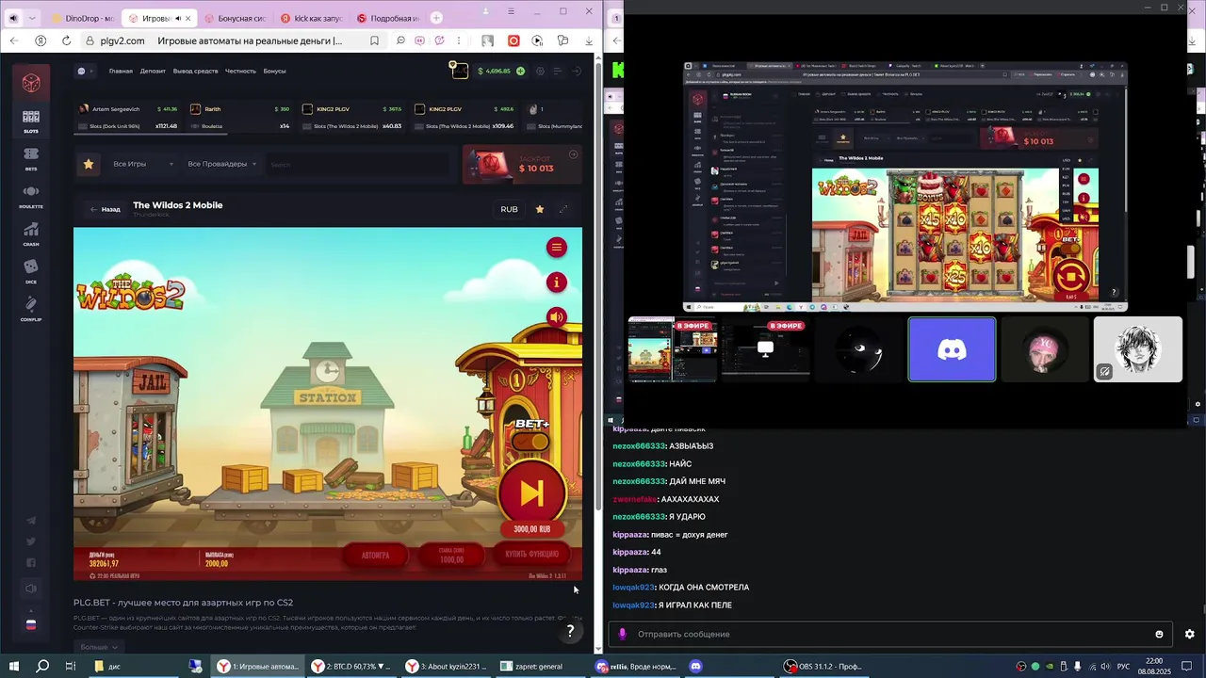Click the red dice site logo
This screenshot has width=1206, height=678.
coord(31,82)
